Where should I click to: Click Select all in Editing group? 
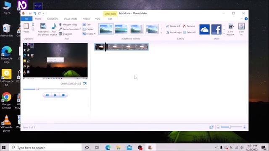(x=189, y=32)
